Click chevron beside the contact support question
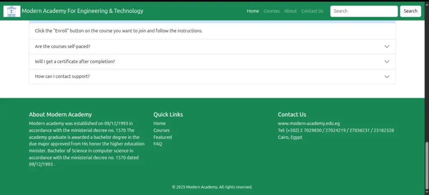 (387, 77)
